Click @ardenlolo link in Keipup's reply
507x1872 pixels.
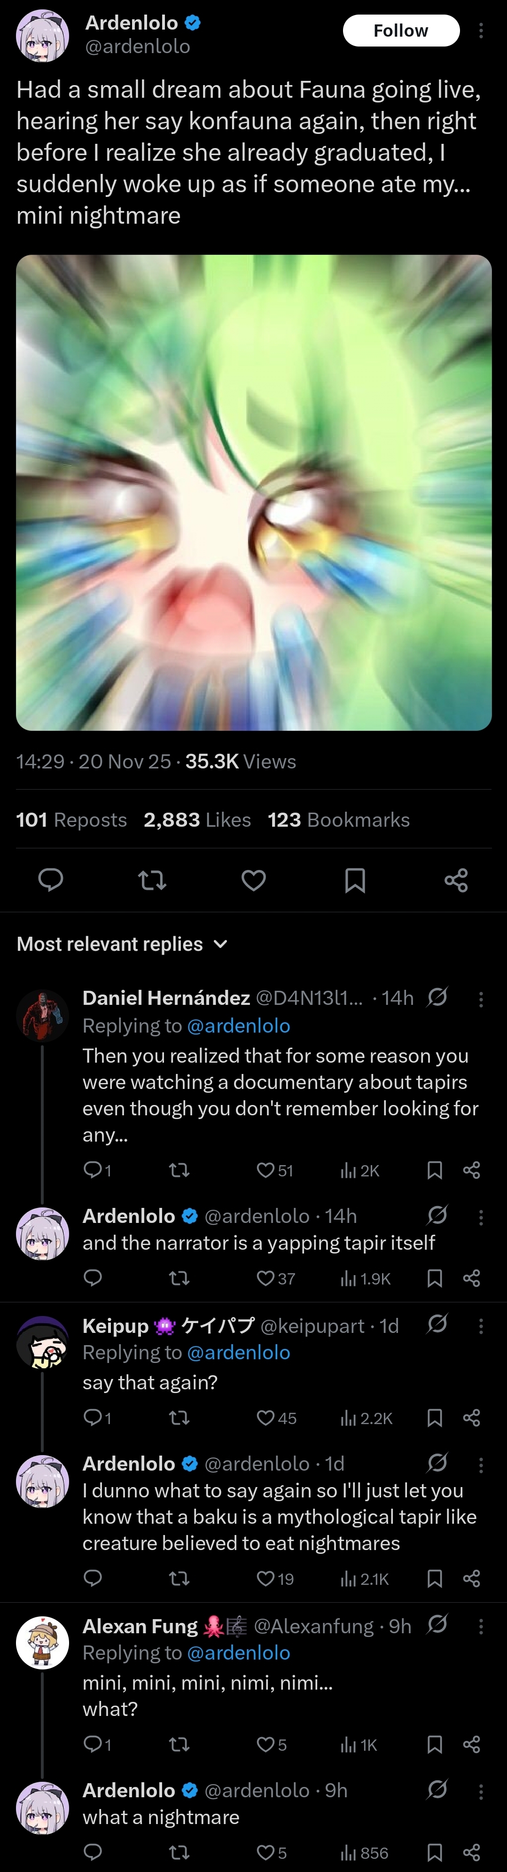(238, 1352)
